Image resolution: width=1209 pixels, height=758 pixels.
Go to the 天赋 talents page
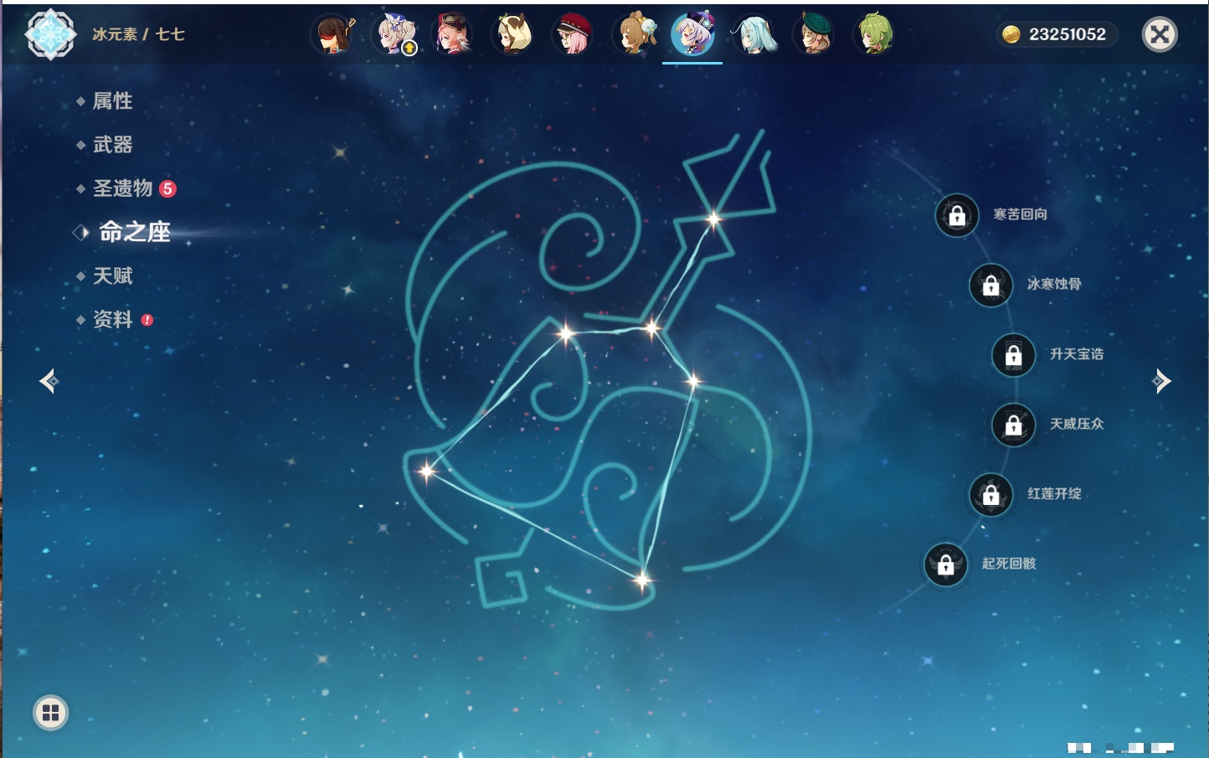(x=112, y=276)
